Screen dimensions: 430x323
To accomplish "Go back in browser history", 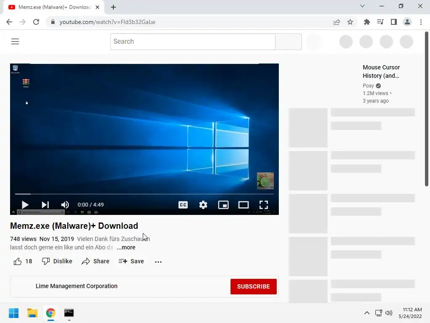I will coord(9,22).
